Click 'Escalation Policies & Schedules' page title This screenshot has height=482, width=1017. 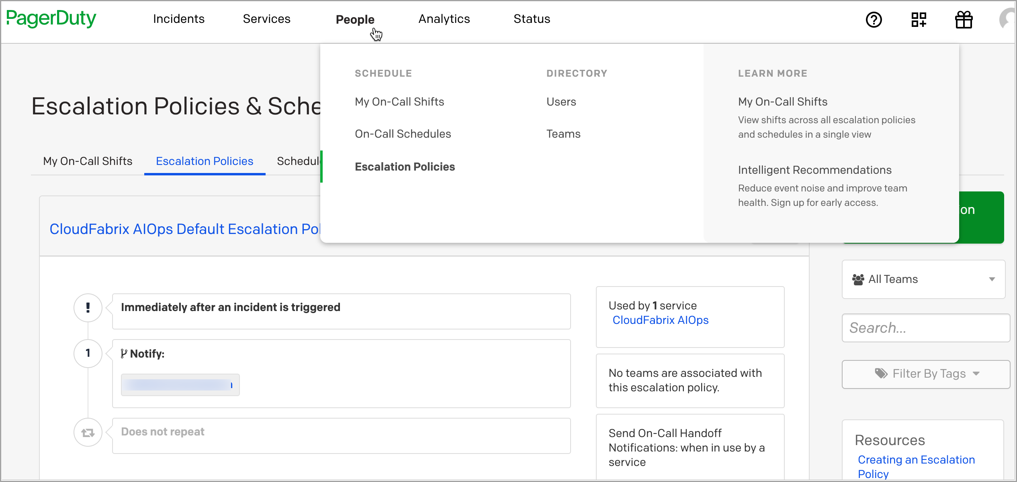click(x=176, y=106)
